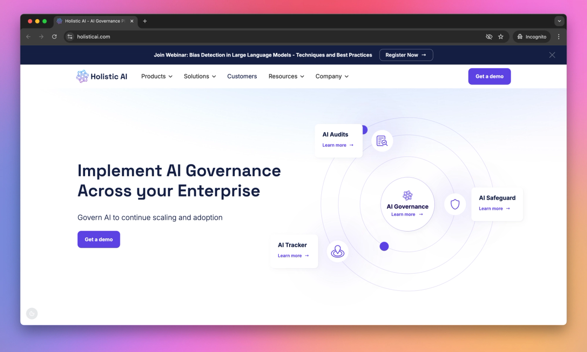Image resolution: width=587 pixels, height=352 pixels.
Task: Click Get a demo below the headline
Action: click(99, 239)
